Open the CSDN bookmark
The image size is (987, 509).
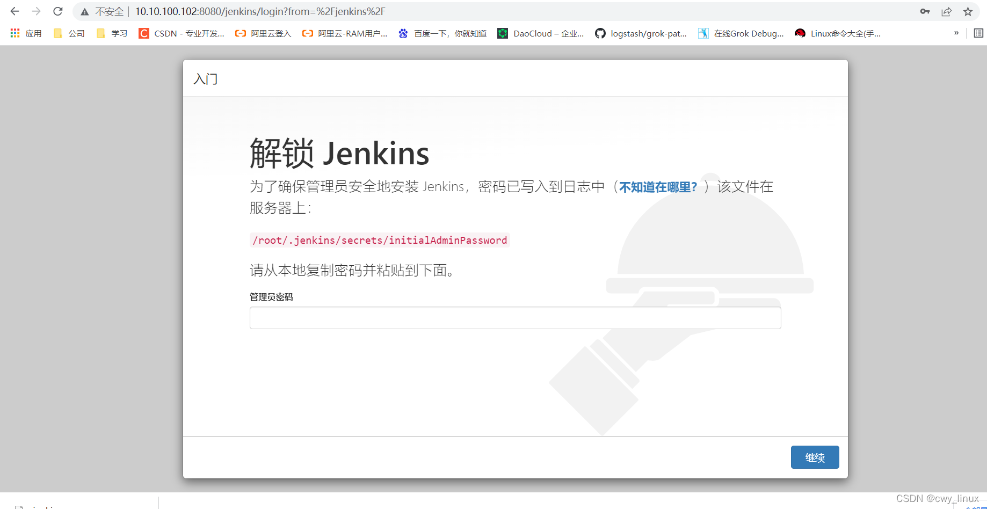point(182,33)
